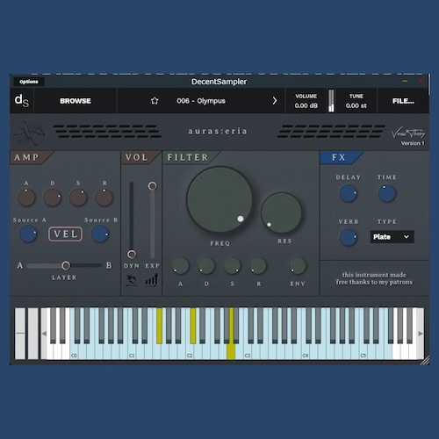The image size is (439, 439).
Task: Click the Source A knob
Action: (28, 234)
